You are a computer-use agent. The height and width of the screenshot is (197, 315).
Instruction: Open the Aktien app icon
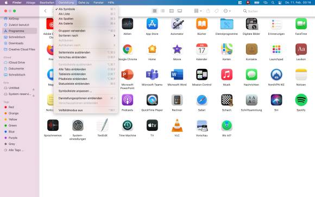pos(128,24)
